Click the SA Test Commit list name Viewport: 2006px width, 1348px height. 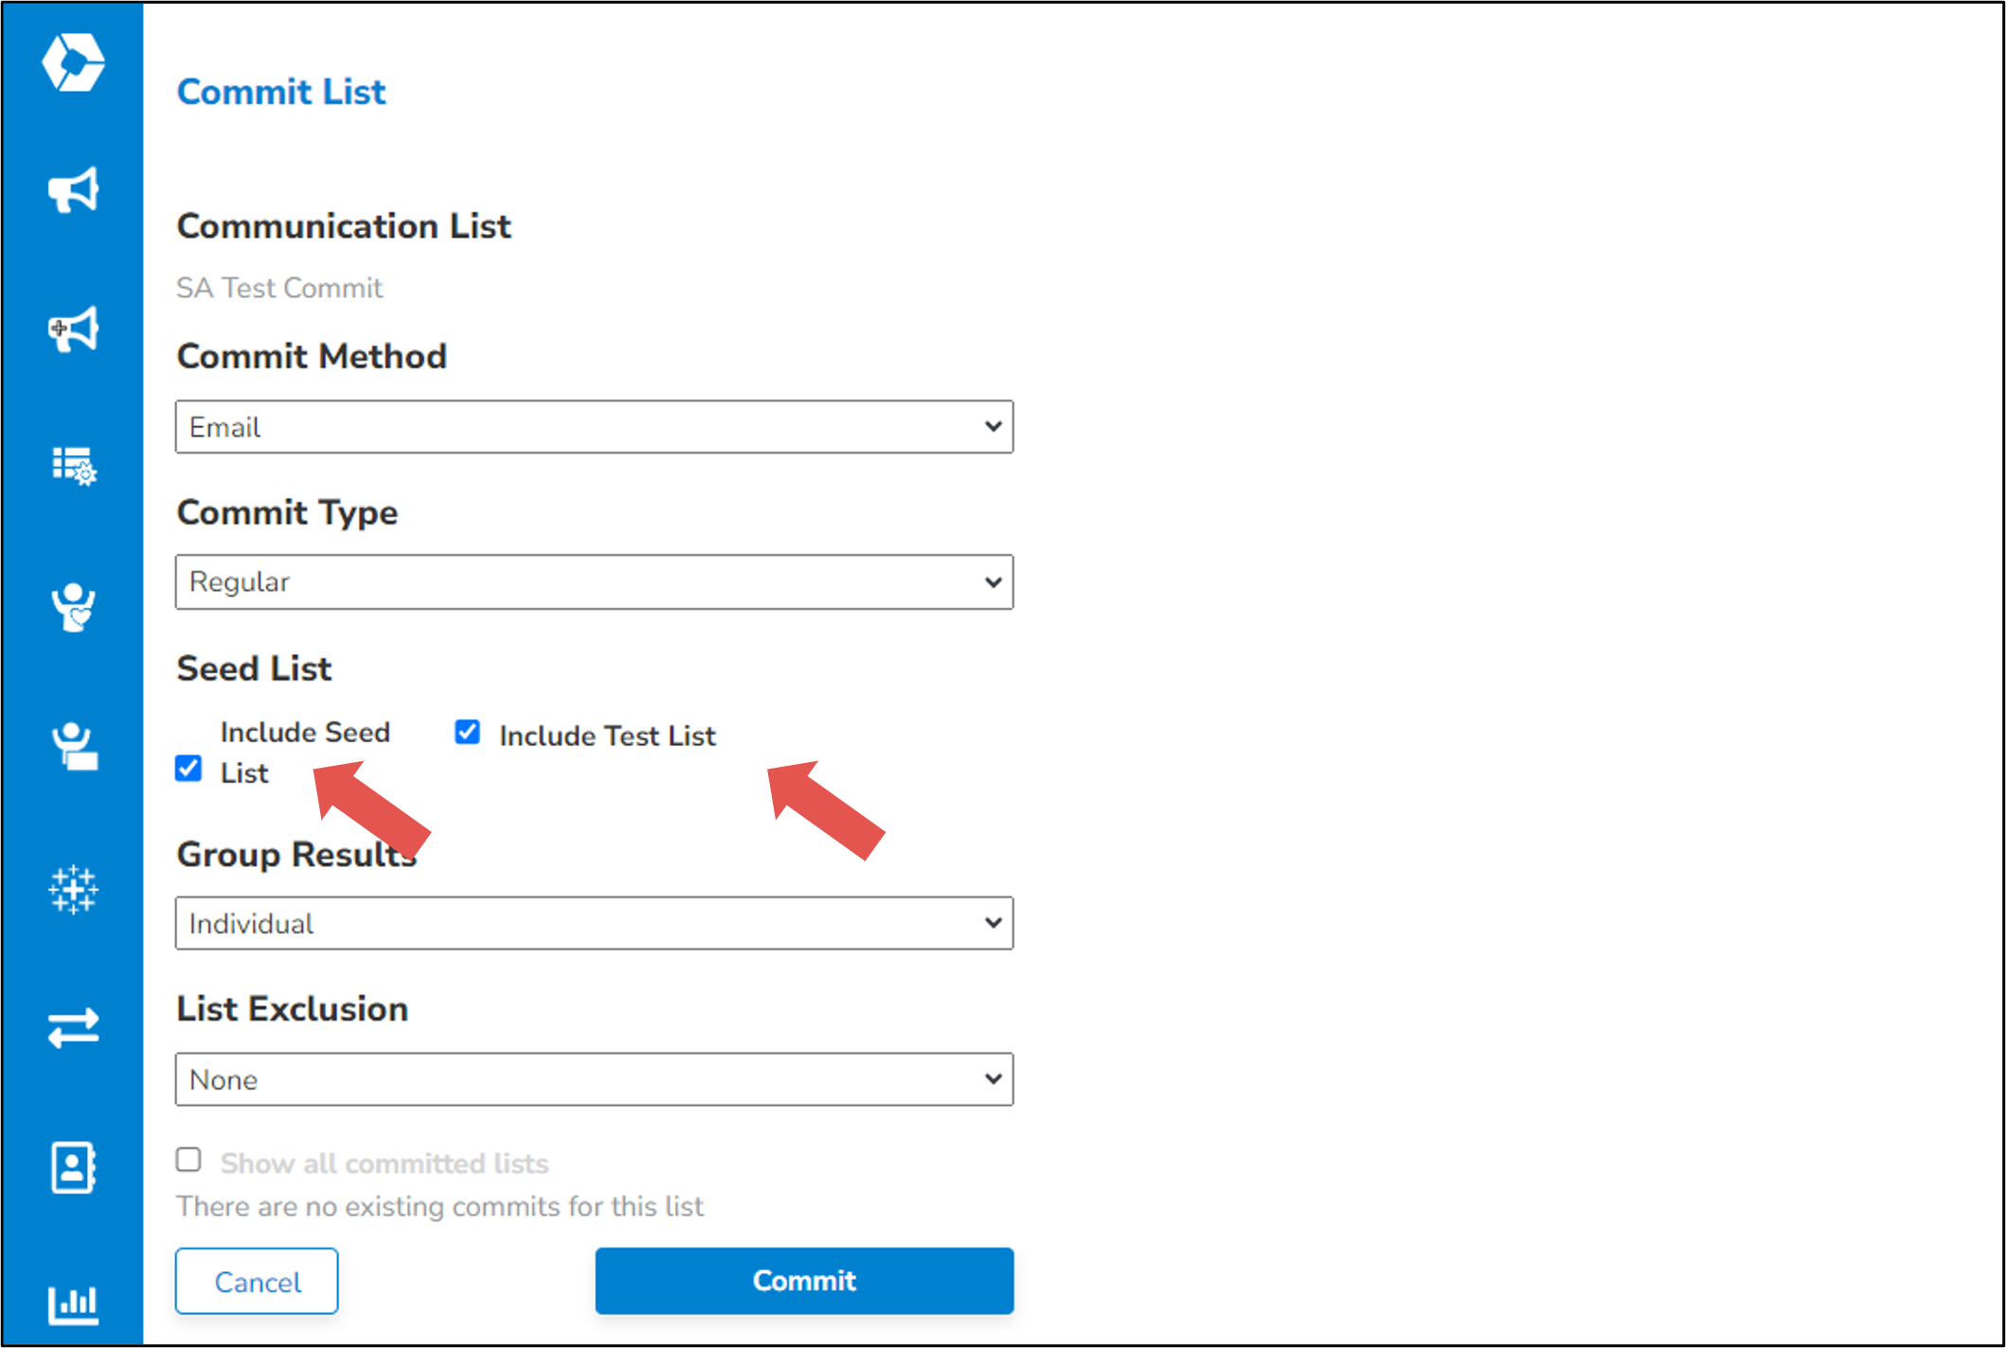[279, 288]
